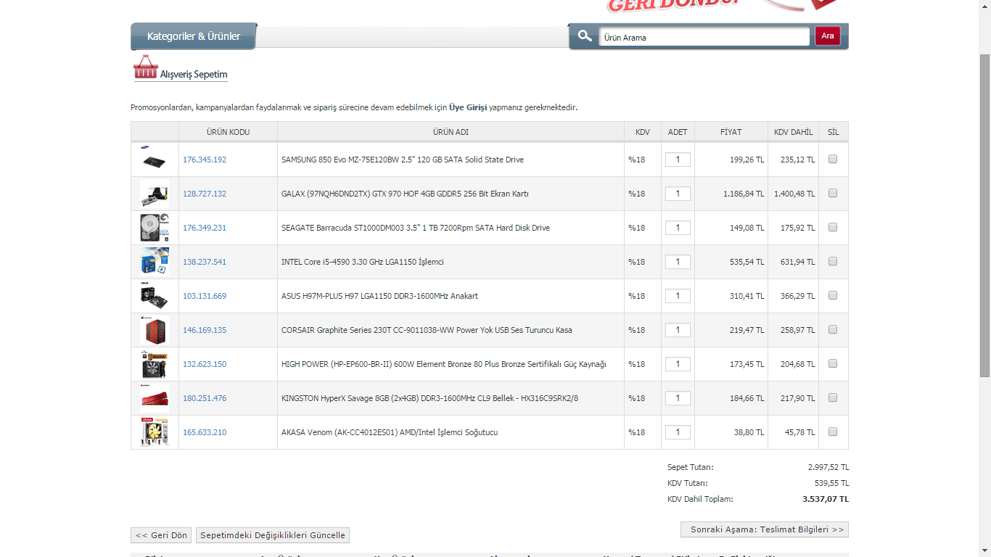Open the Kategoriler & Ürünler menu
The image size is (991, 557).
(x=194, y=36)
